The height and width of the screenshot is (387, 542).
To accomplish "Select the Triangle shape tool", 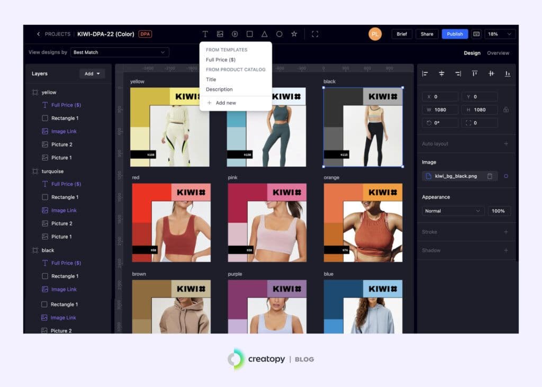I will pos(264,34).
